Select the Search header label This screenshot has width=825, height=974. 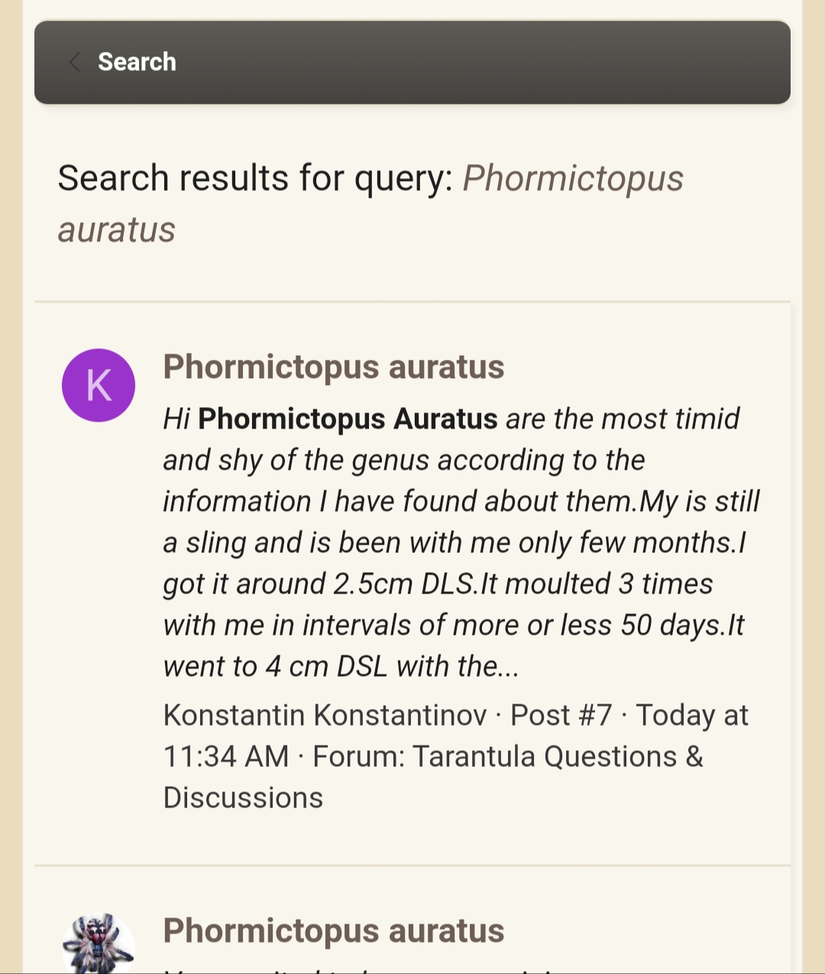point(137,62)
